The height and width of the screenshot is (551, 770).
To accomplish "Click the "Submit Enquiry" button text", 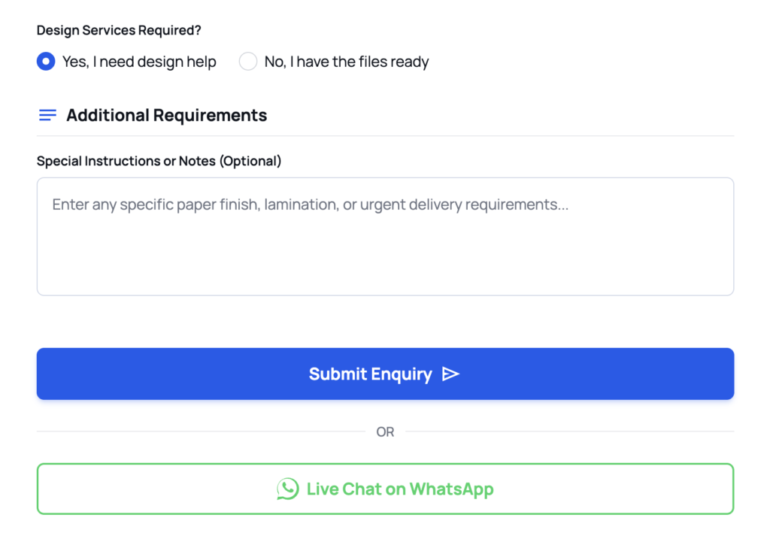I will point(370,374).
